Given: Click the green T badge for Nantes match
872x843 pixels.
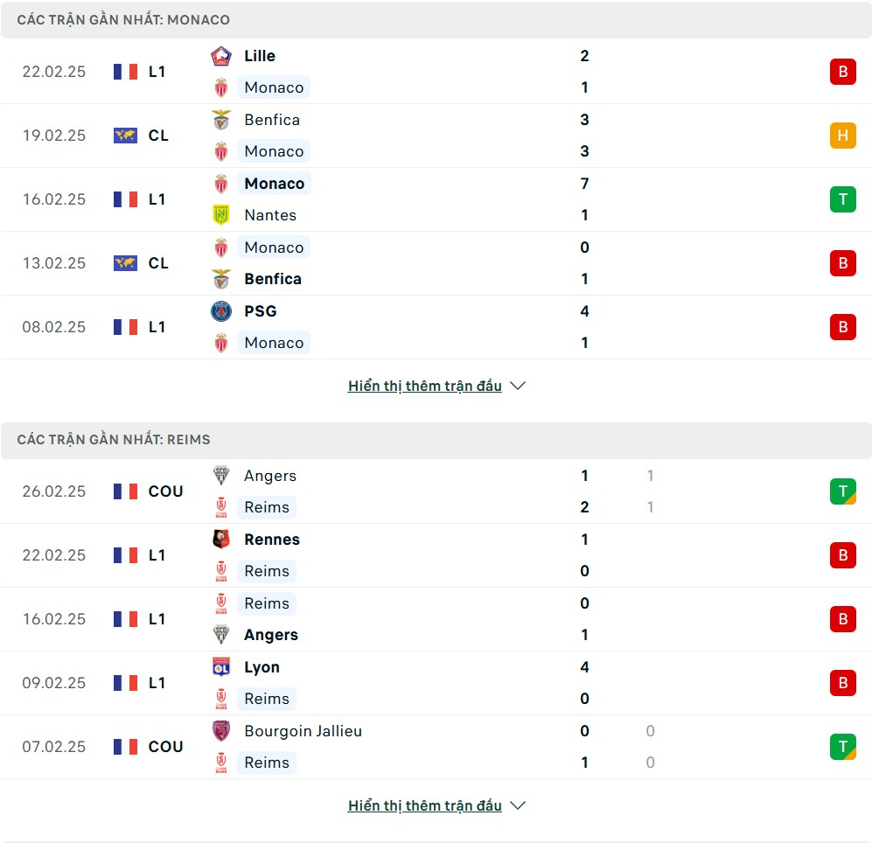Looking at the screenshot, I should pos(842,199).
